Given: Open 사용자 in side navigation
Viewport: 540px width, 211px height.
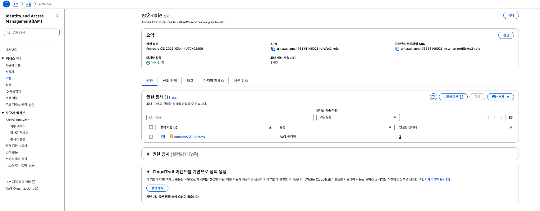Looking at the screenshot, I should 10,72.
